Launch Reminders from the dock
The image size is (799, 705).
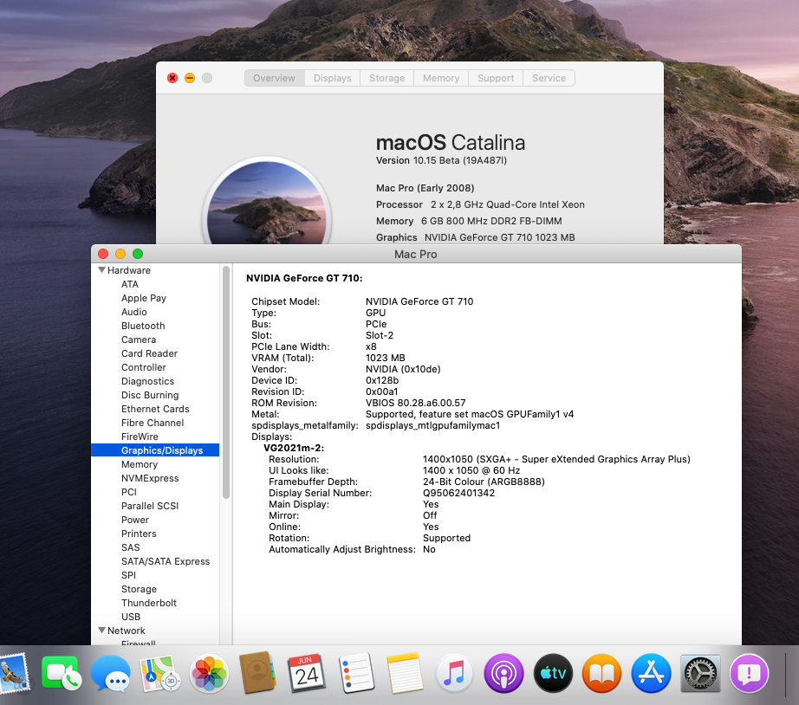(356, 674)
